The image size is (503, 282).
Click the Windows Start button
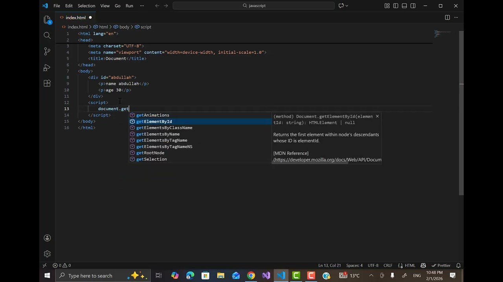click(x=47, y=276)
